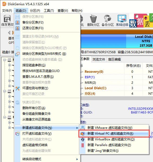Viewport: 153px width, 162px height.
Task: Open the 工具(T) menu
Action: pos(49,11)
